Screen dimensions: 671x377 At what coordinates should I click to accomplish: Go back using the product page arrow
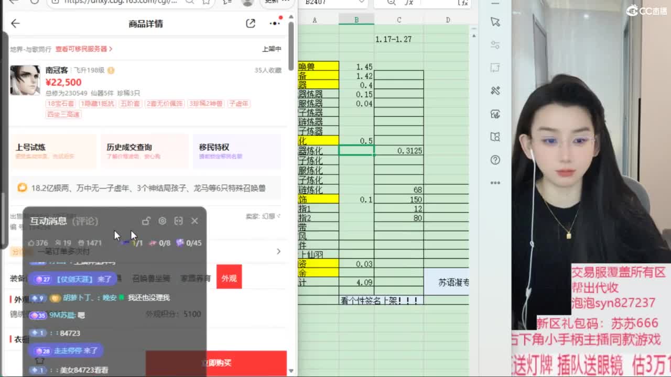[15, 24]
